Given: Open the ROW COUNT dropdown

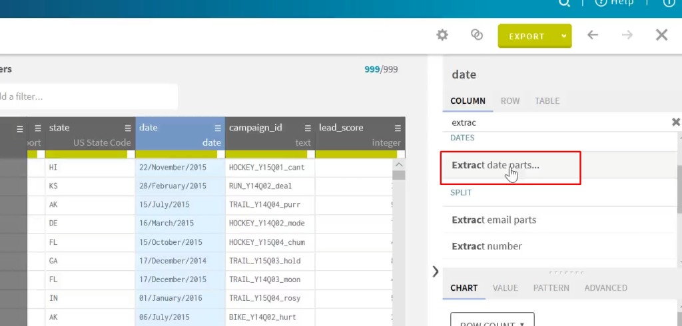Looking at the screenshot, I should 492,319.
